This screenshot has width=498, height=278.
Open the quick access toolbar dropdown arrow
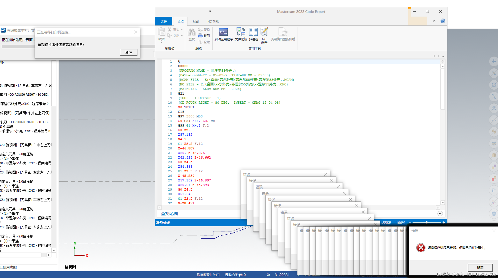point(210,12)
